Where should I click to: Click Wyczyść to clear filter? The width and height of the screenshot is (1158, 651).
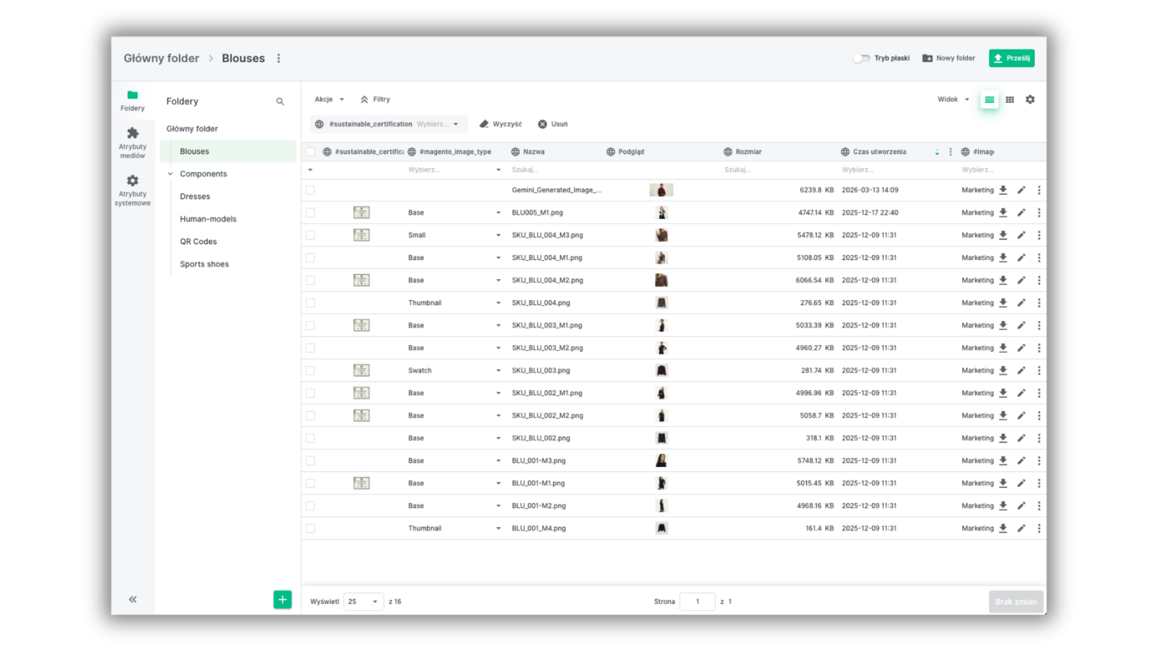click(x=500, y=124)
